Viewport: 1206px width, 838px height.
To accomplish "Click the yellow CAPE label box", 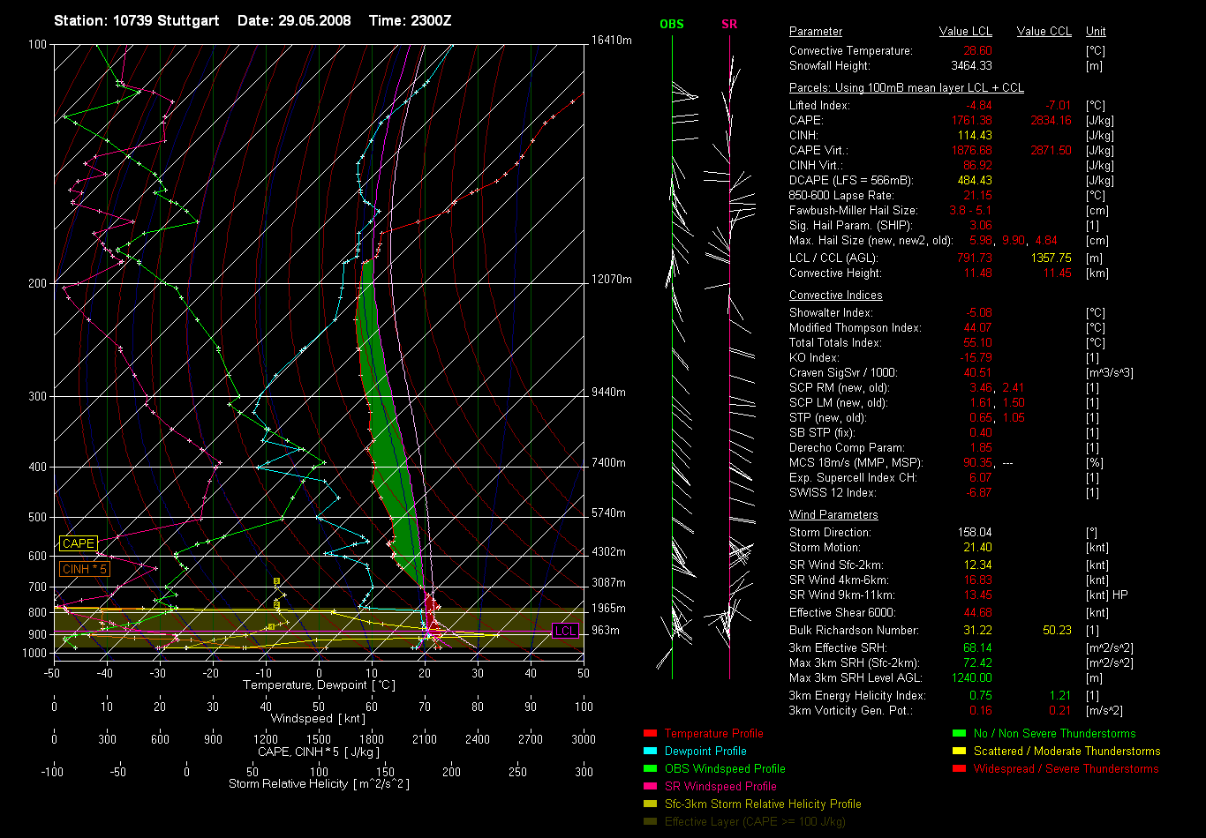I will click(x=79, y=544).
